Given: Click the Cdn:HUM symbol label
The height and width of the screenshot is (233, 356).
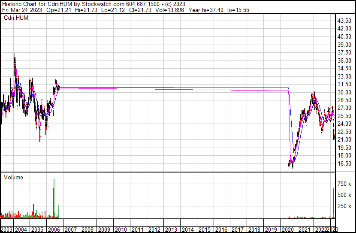Looking at the screenshot, I should coord(15,18).
